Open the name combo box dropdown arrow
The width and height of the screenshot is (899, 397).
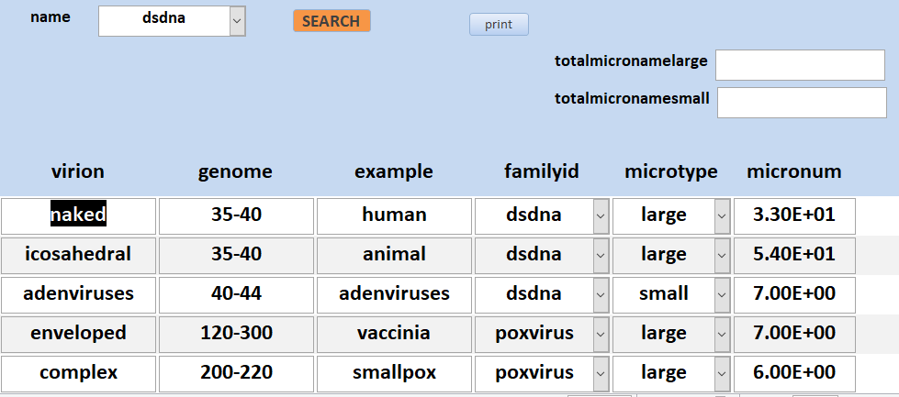[237, 21]
